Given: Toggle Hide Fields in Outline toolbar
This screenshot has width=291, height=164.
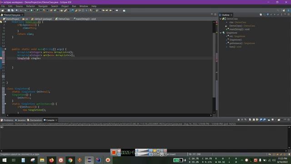Looking at the screenshot, I should tap(268, 15).
